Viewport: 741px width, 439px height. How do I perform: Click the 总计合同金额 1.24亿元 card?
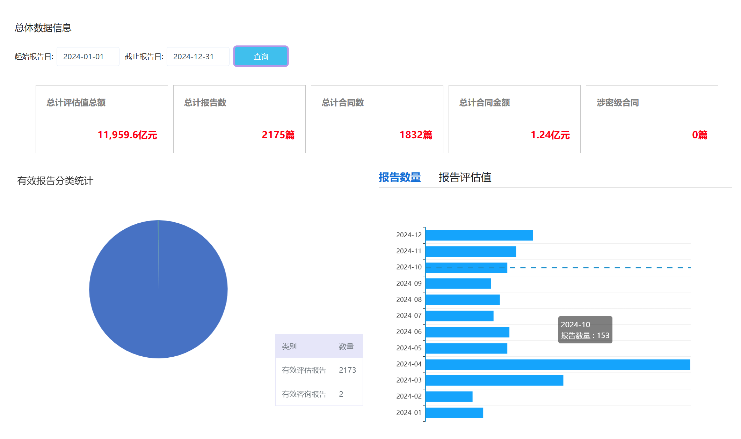click(x=514, y=119)
